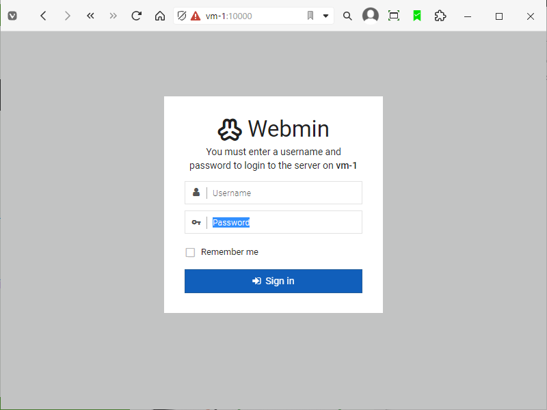Click the Sign in button
This screenshot has height=410, width=547.
[x=273, y=281]
